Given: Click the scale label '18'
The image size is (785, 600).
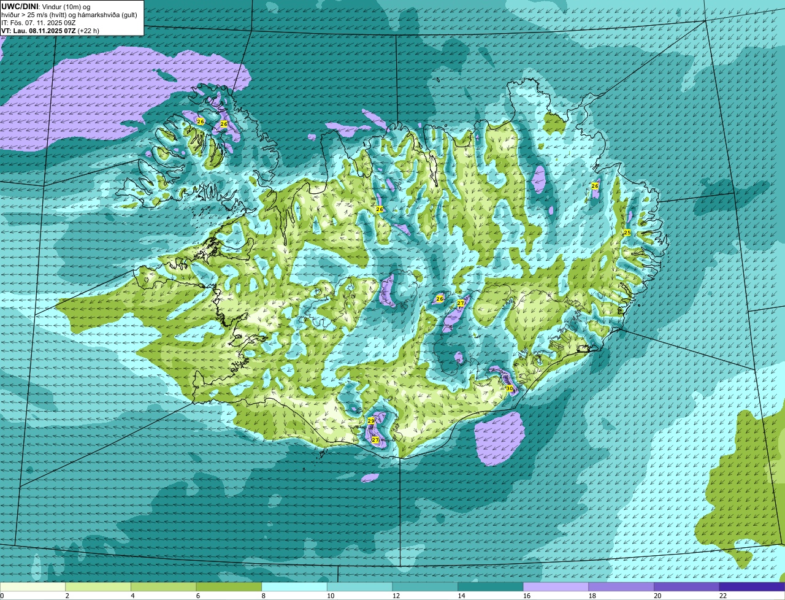Looking at the screenshot, I should pos(592,596).
